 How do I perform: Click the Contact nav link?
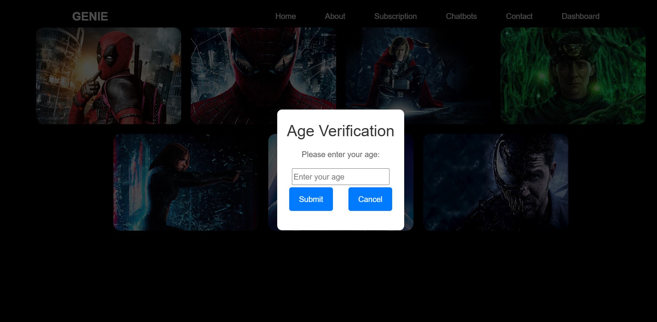click(x=519, y=16)
